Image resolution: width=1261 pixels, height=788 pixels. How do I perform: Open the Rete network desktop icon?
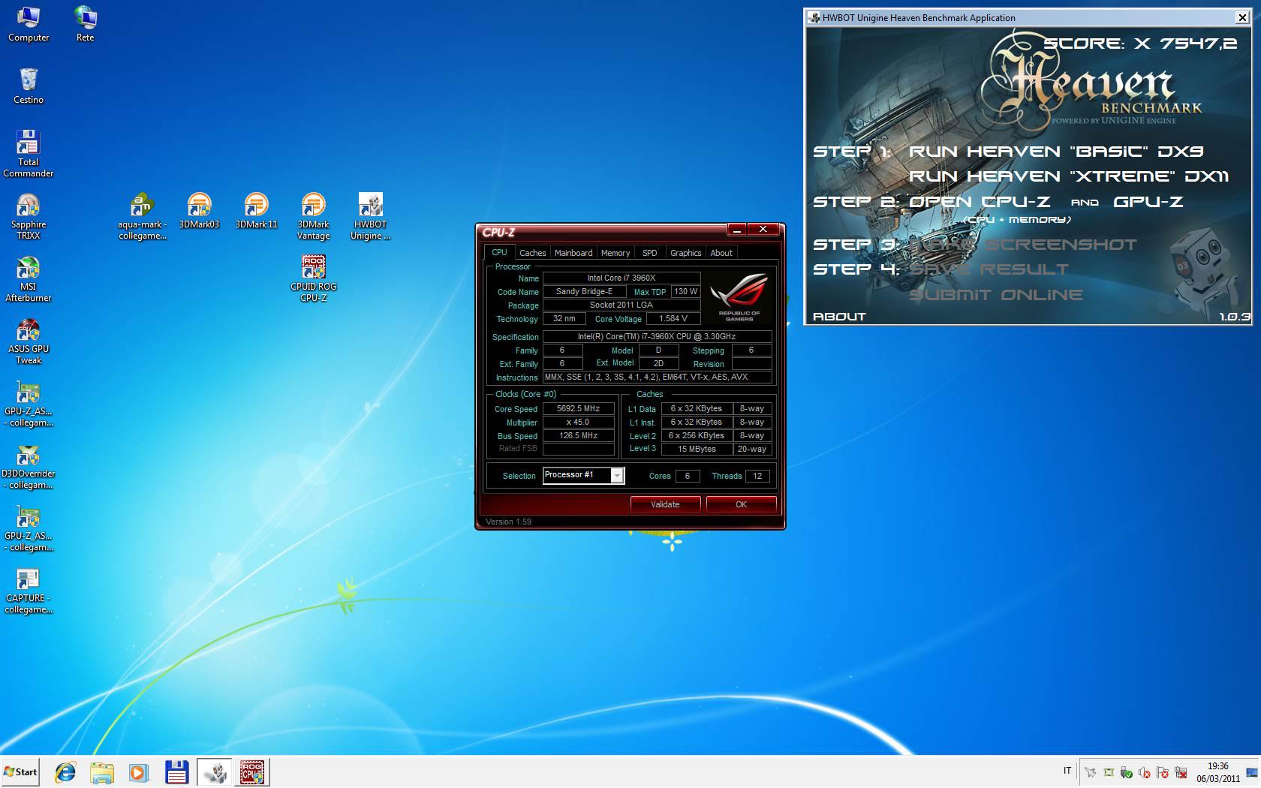(86, 24)
